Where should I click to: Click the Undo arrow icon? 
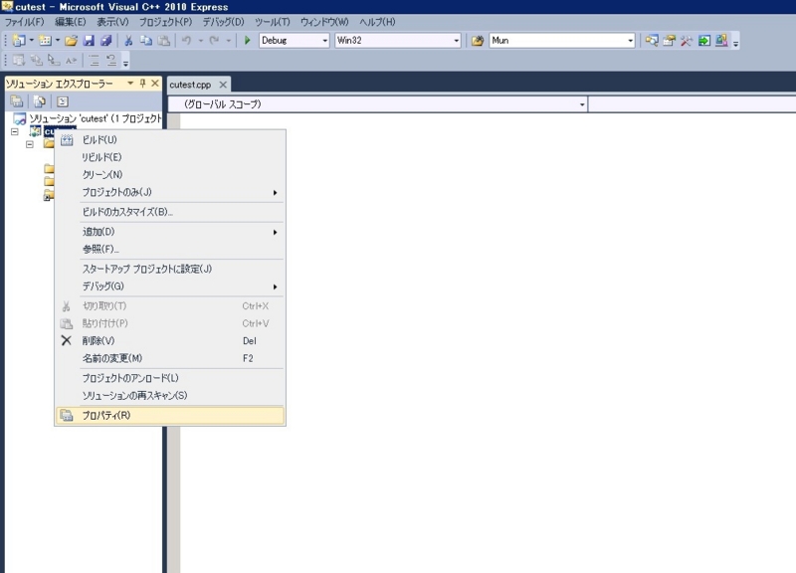pyautogui.click(x=186, y=41)
